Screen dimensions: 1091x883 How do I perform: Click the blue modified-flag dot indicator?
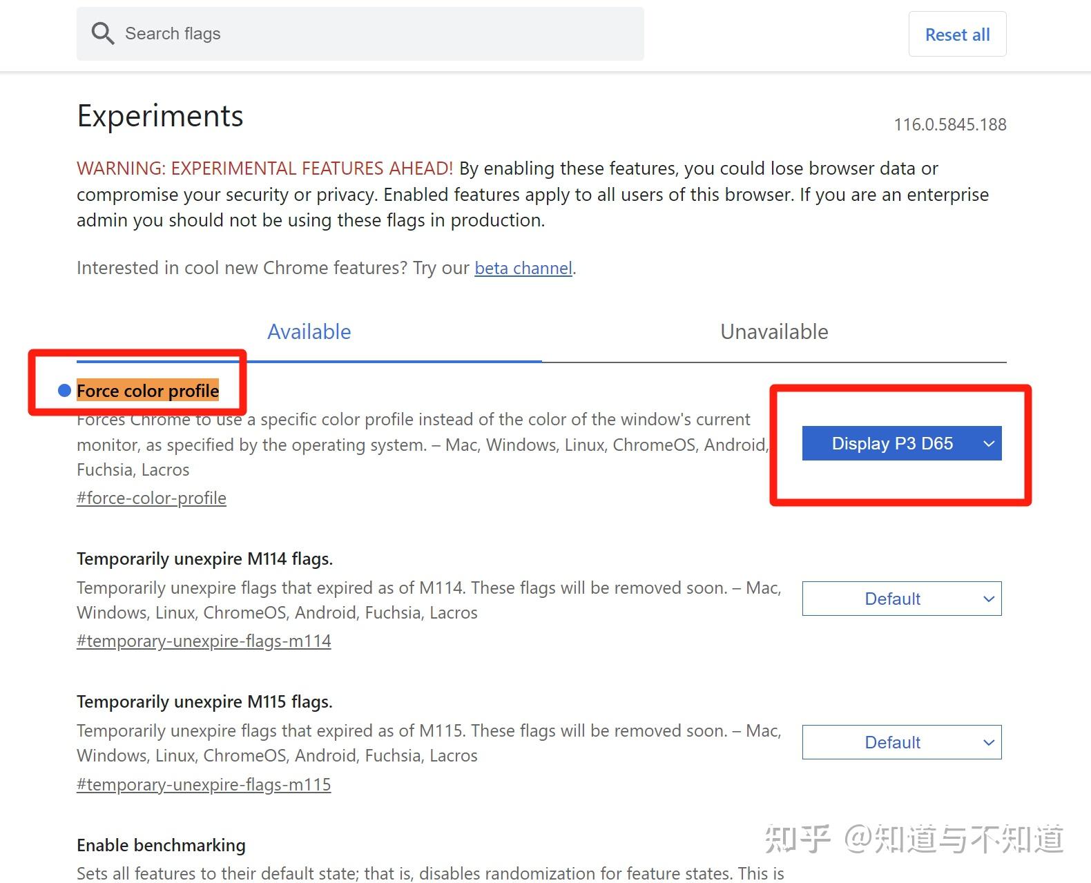pyautogui.click(x=65, y=391)
